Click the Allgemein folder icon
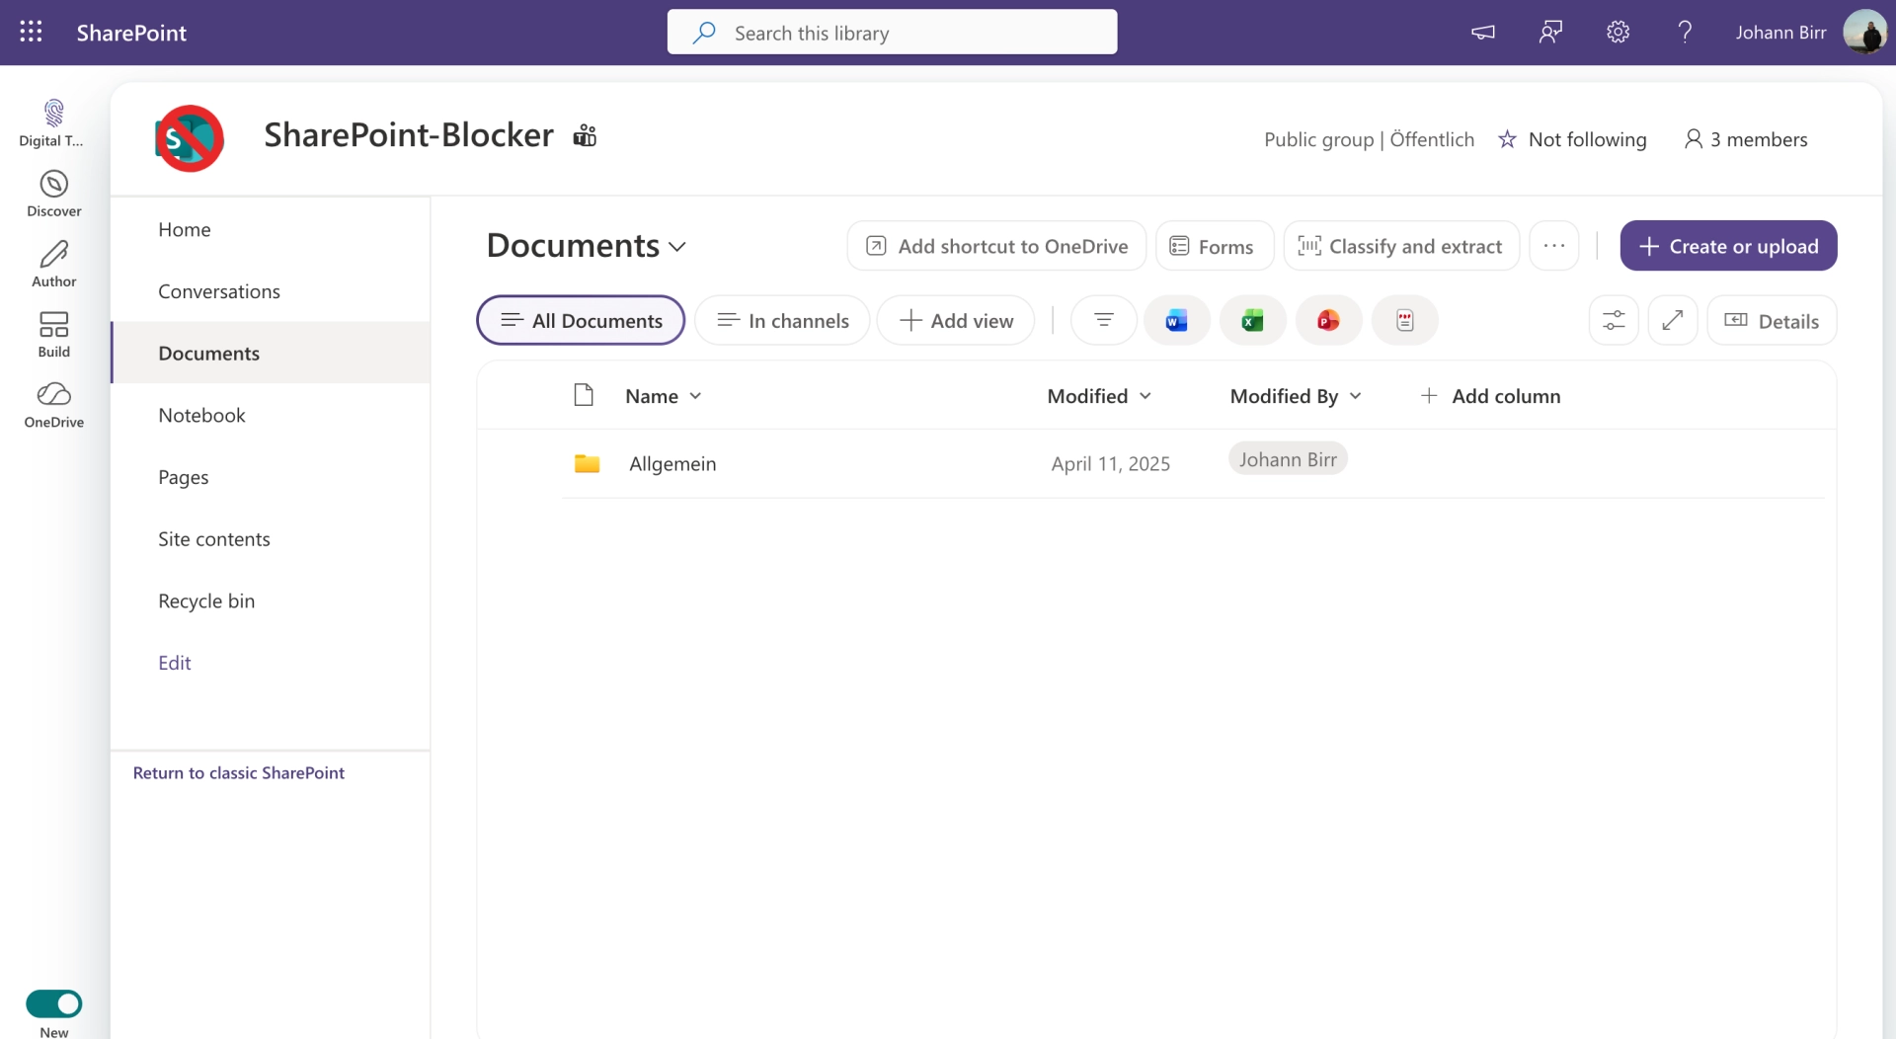1896x1039 pixels. (x=587, y=463)
